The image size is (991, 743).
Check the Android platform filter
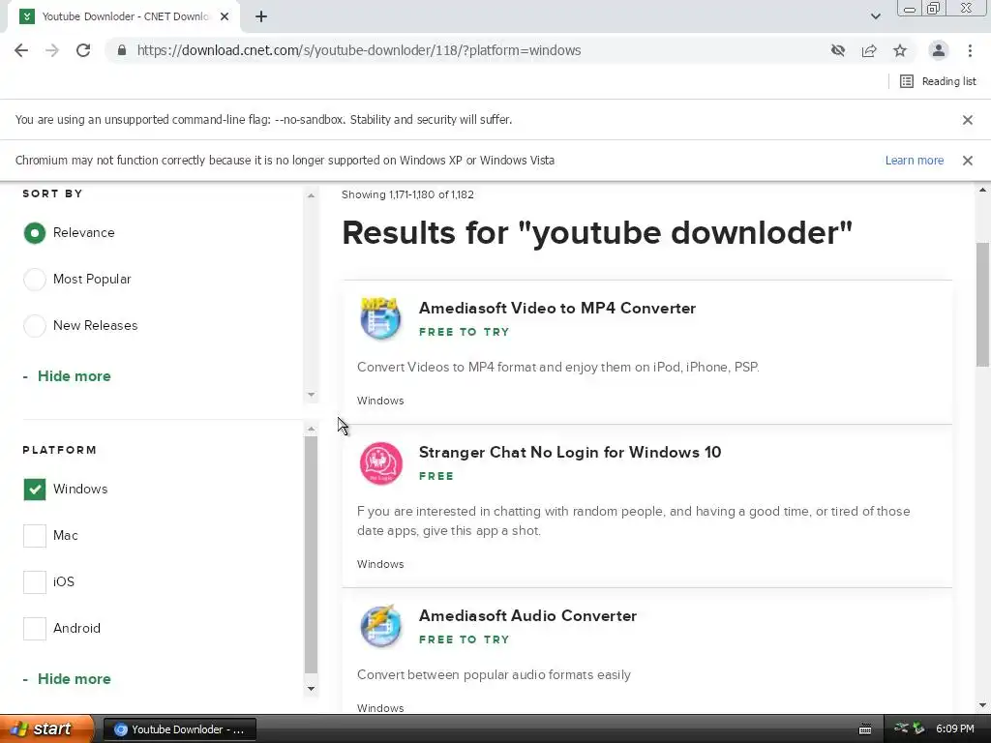[x=35, y=629]
